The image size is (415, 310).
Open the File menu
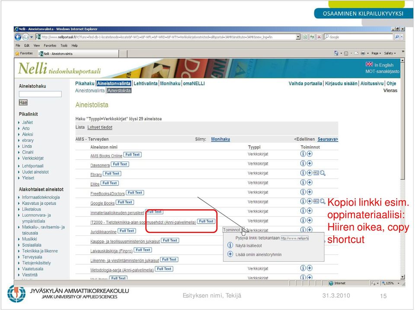pos(18,45)
